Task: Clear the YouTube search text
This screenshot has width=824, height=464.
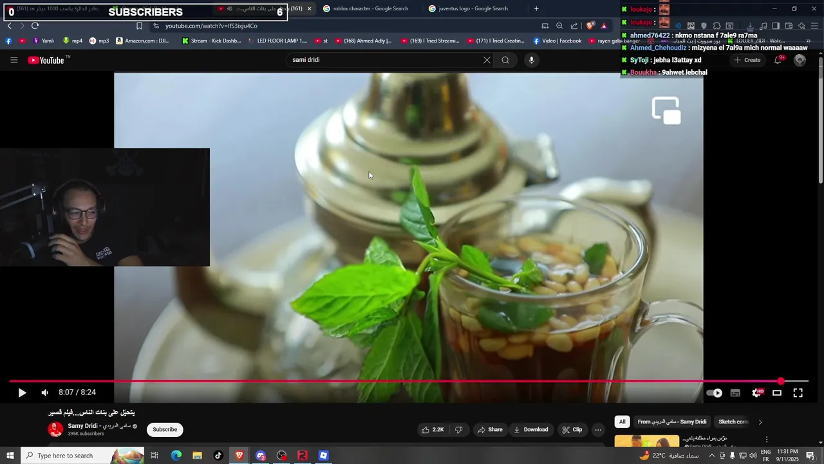Action: coord(487,60)
